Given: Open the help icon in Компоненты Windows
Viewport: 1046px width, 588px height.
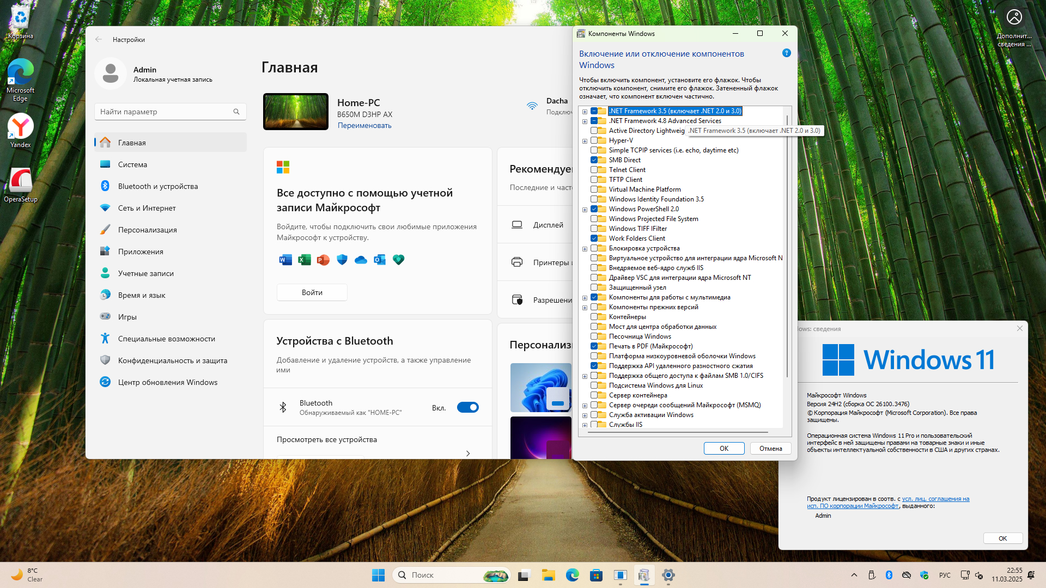Looking at the screenshot, I should coord(786,53).
